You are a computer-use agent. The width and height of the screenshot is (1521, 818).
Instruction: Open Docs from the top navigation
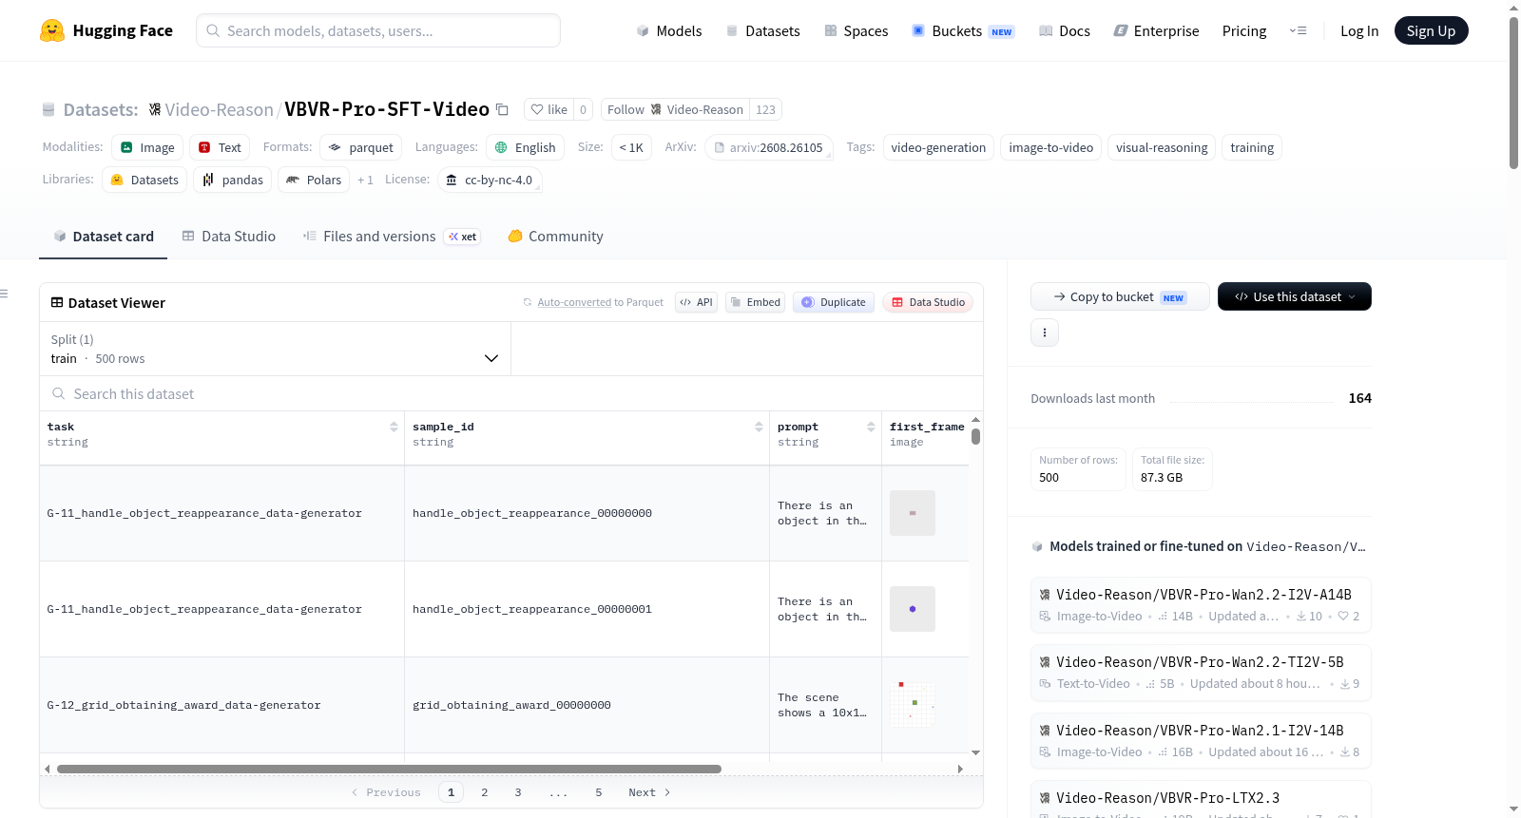tap(1065, 30)
